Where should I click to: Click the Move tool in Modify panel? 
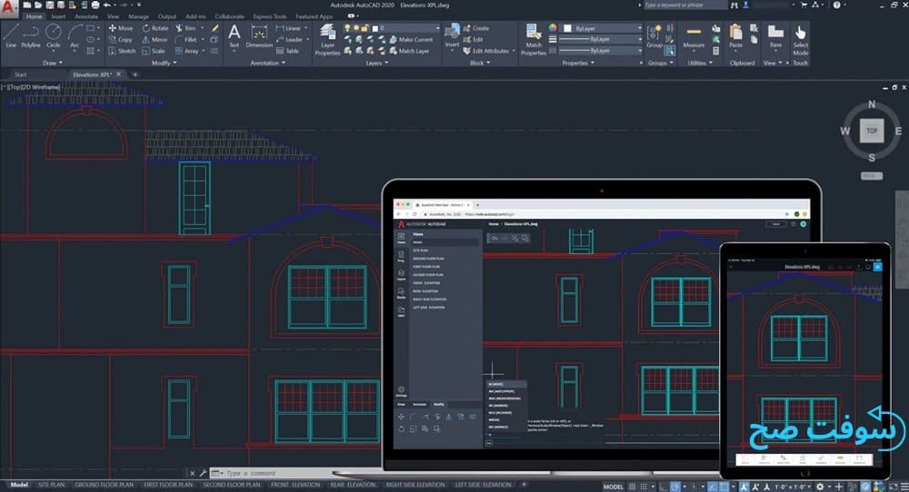[121, 28]
